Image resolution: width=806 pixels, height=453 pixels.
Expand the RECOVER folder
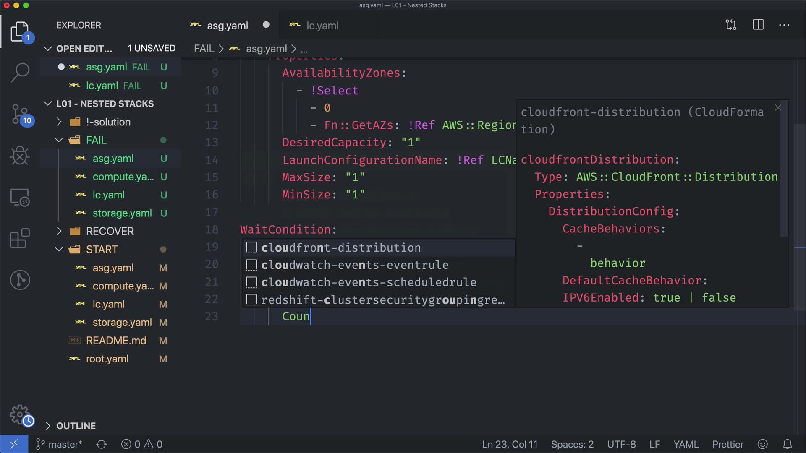(110, 231)
